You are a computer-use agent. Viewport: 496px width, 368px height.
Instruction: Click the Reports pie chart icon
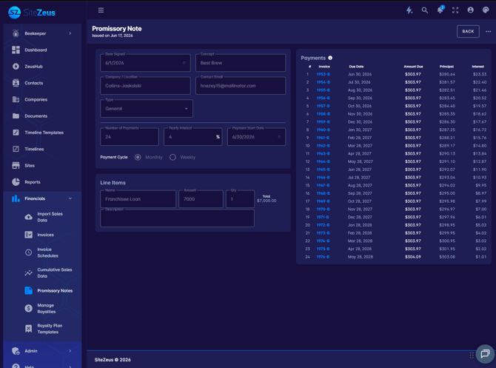pyautogui.click(x=16, y=182)
